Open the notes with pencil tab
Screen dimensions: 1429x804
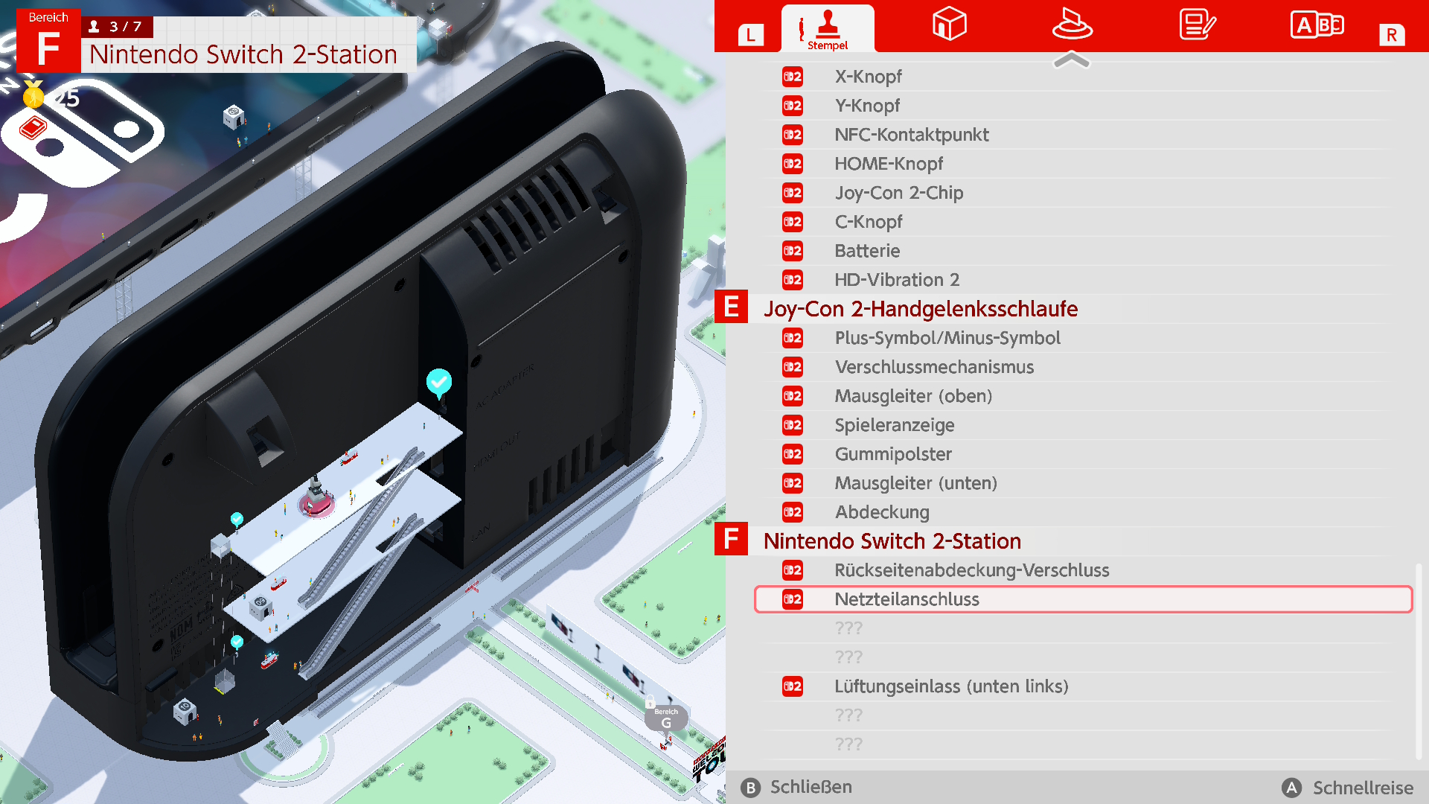point(1197,25)
